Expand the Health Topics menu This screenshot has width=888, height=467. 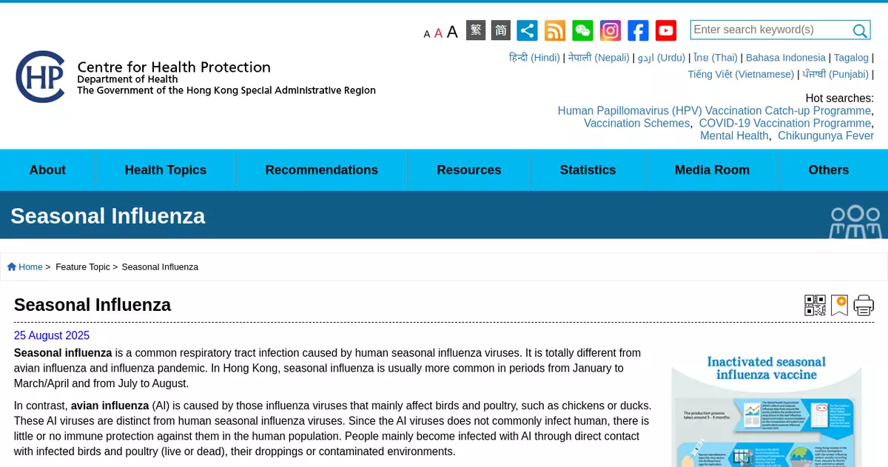(166, 170)
